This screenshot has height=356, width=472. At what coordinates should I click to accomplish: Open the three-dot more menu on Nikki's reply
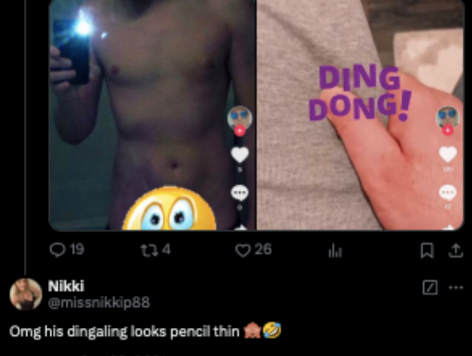456,288
